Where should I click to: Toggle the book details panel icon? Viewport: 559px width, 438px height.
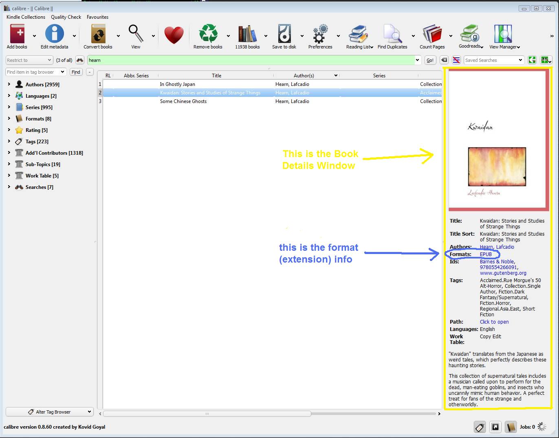pos(511,427)
